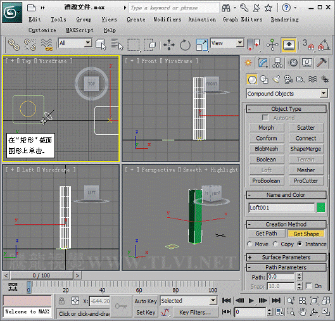Click the Loft001 name field
Viewport: 335px width, 321px height.
point(282,208)
